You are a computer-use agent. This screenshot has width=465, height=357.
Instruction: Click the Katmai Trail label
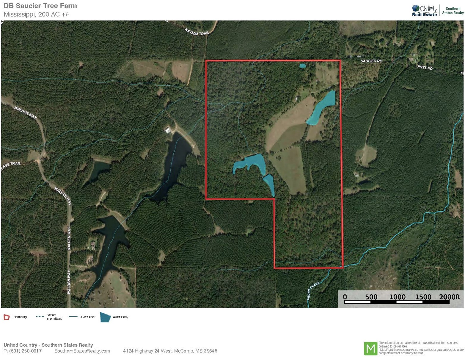tap(197, 32)
